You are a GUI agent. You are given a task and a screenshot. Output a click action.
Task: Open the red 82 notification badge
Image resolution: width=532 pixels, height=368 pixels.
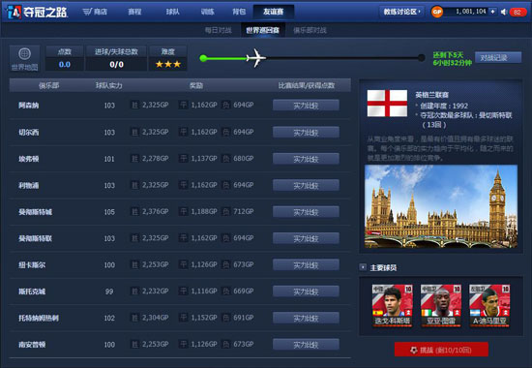(517, 12)
